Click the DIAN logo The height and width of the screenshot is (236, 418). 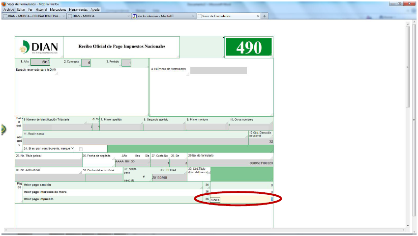click(x=38, y=47)
